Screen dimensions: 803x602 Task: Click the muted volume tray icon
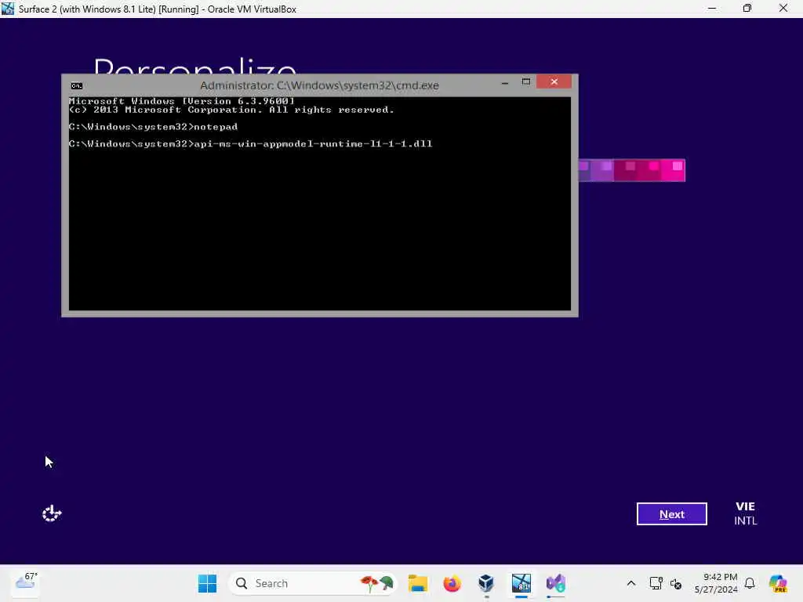coord(676,583)
